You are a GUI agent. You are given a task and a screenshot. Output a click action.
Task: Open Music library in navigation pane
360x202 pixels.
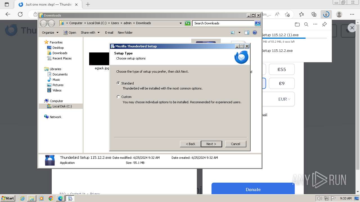[x=56, y=80]
